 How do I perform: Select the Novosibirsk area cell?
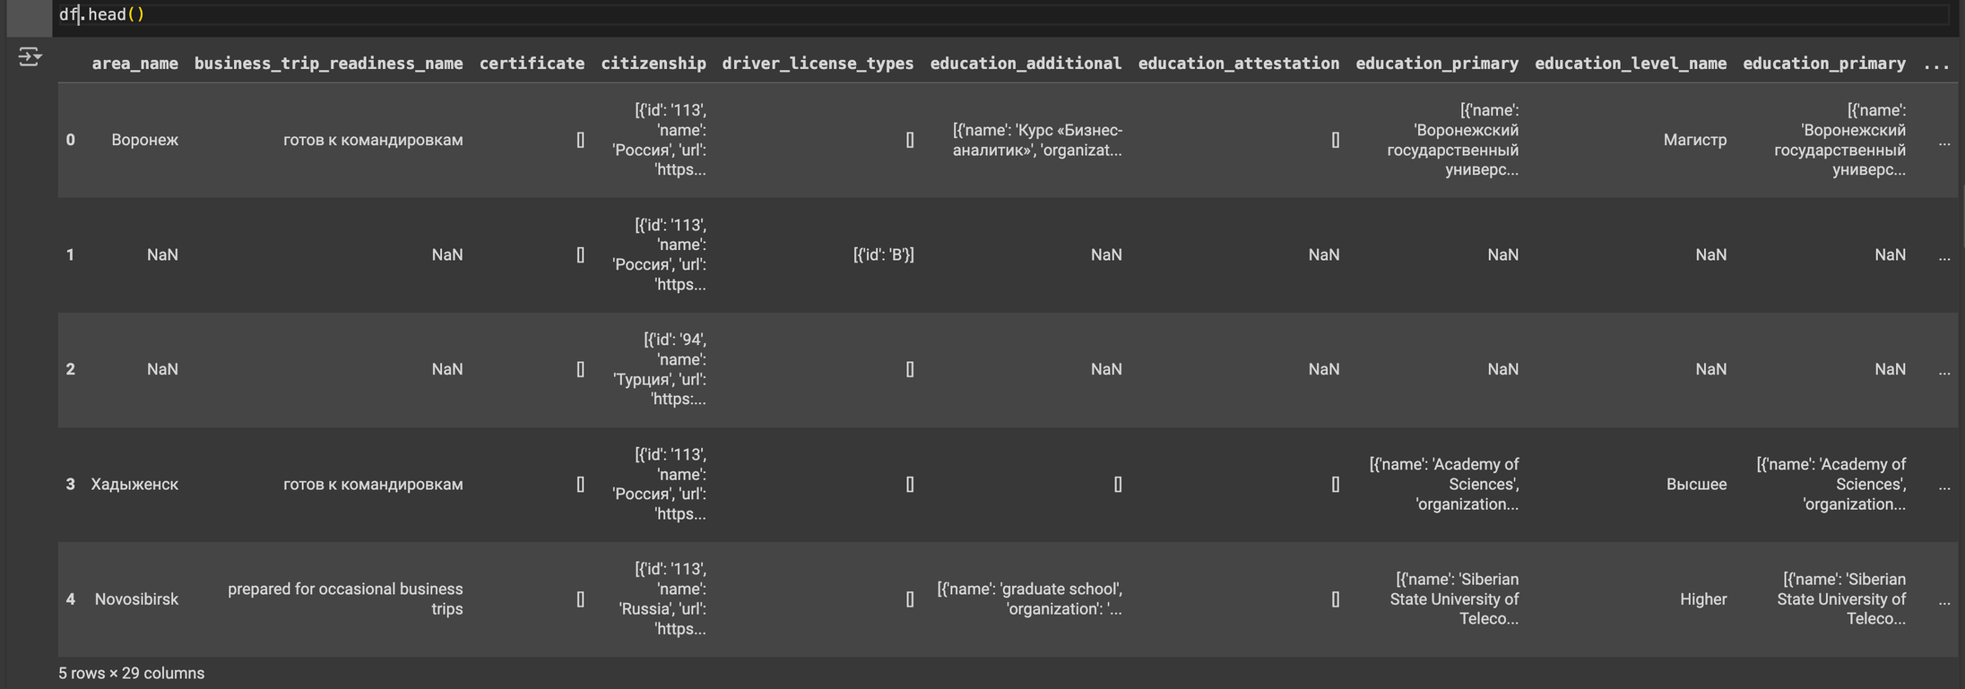[136, 599]
